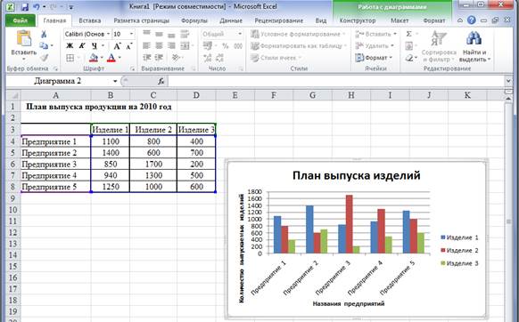Click inside the formula bar input
Image resolution: width=519 pixels, height=322 pixels.
point(336,81)
